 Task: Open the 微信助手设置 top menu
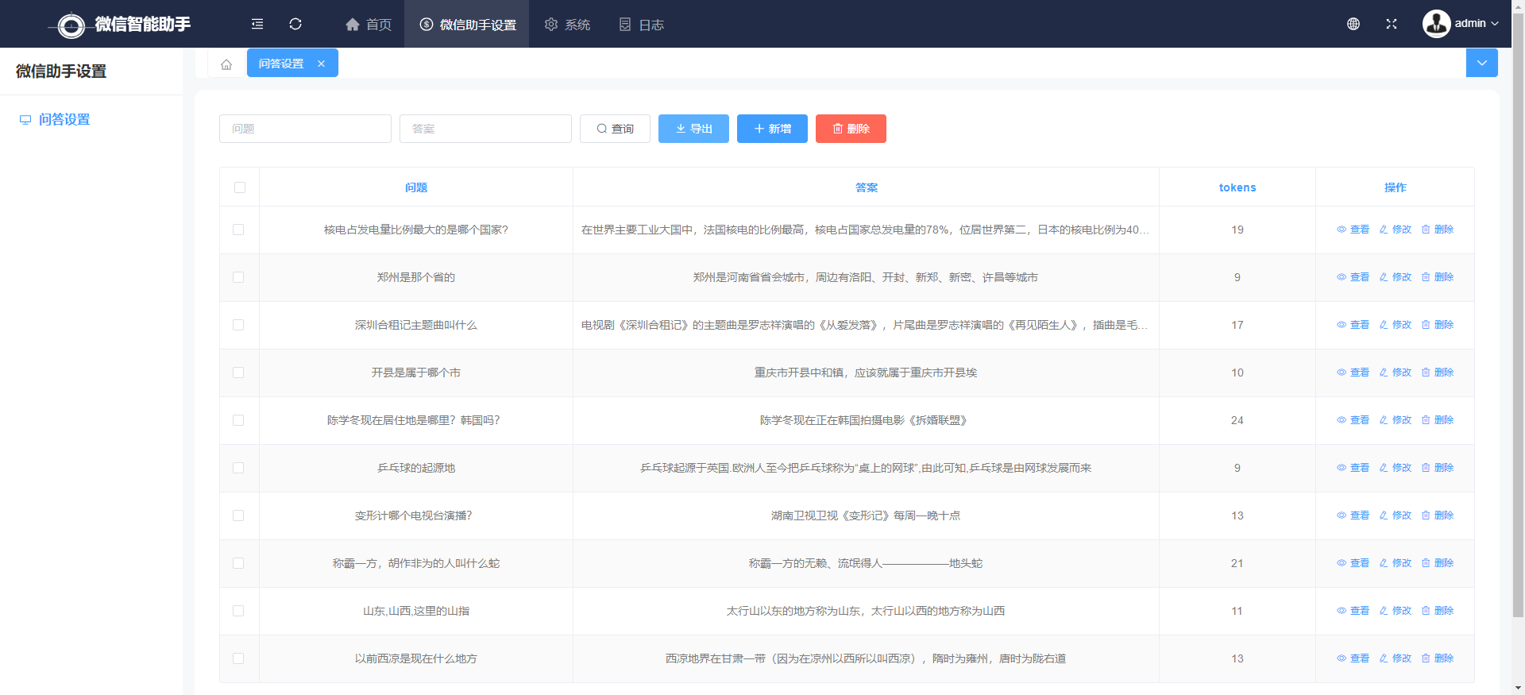tap(467, 25)
